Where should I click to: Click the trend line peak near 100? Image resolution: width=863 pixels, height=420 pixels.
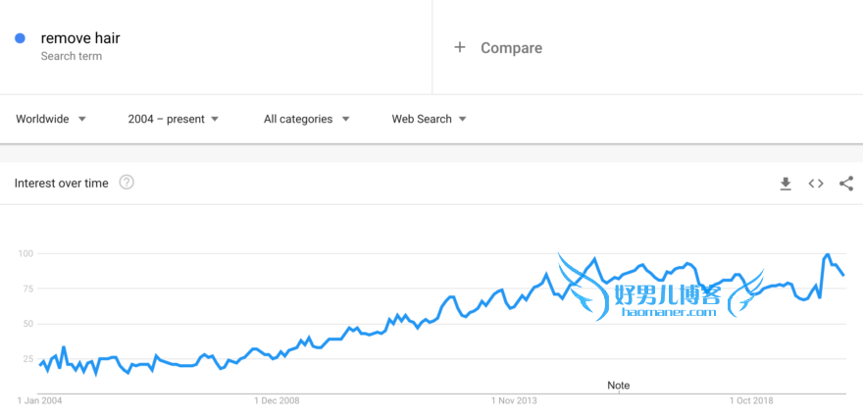(828, 254)
